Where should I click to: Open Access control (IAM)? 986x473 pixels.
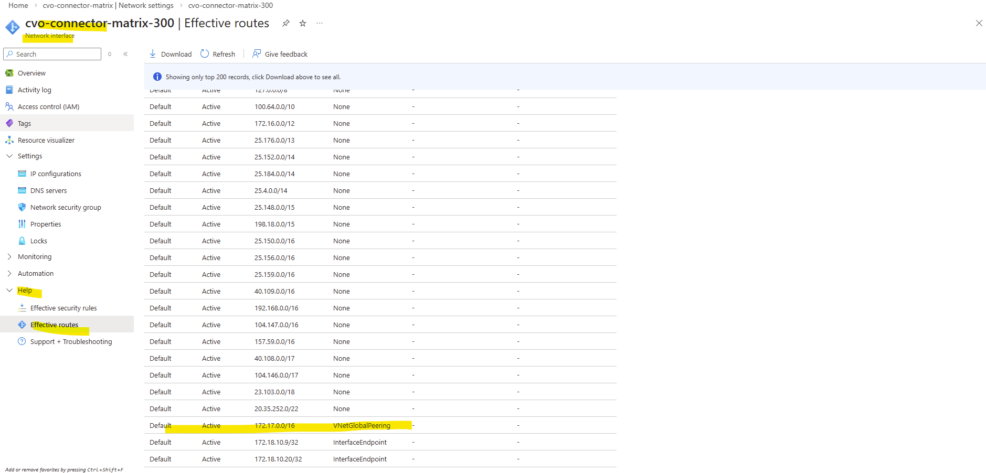pos(48,106)
